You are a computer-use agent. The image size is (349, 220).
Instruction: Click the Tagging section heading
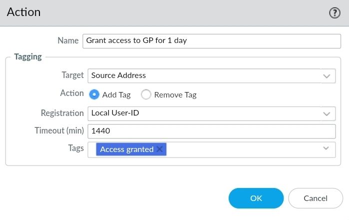[x=28, y=56]
